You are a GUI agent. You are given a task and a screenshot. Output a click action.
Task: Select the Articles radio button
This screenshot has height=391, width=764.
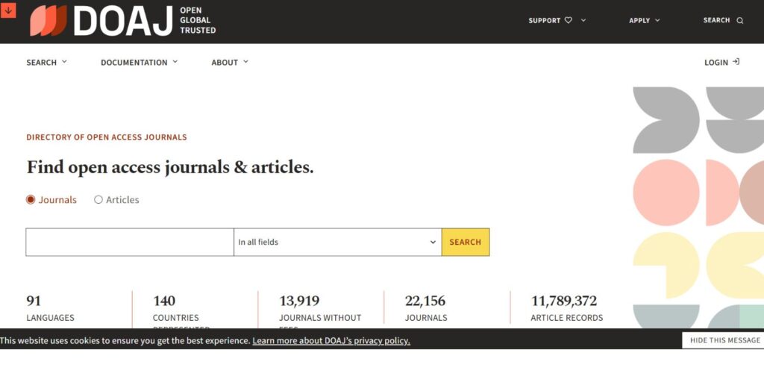[98, 200]
